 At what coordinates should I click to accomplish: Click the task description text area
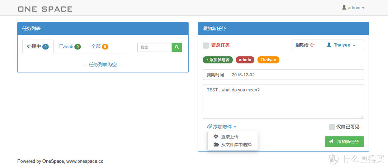283,102
